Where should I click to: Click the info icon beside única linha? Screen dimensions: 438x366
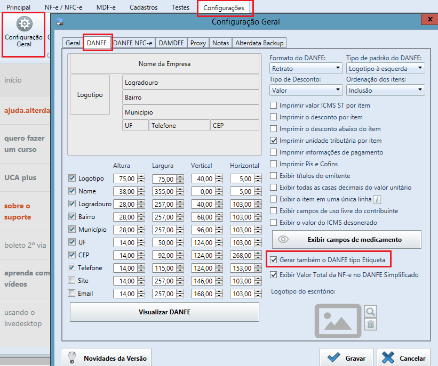click(377, 199)
